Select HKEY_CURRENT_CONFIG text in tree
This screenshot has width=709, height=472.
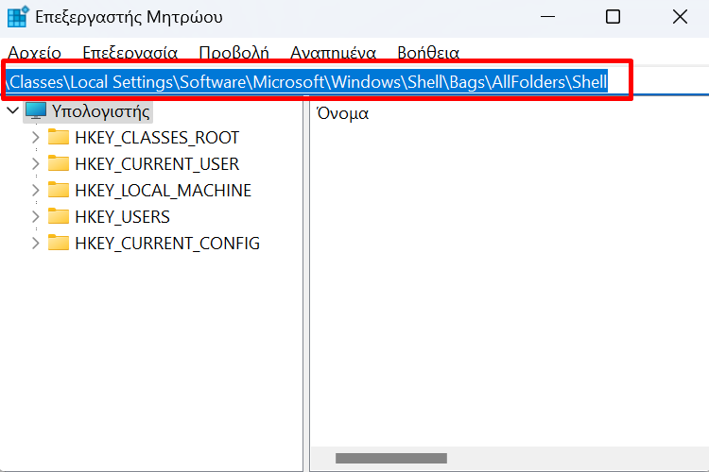[167, 244]
